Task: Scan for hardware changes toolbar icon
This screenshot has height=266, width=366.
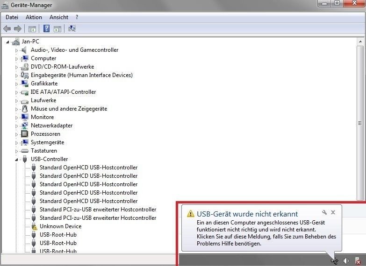Action: (x=72, y=28)
